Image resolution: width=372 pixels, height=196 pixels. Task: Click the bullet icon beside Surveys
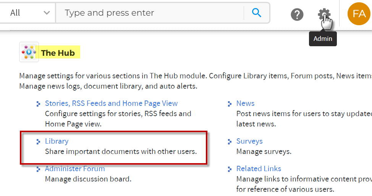230,142
